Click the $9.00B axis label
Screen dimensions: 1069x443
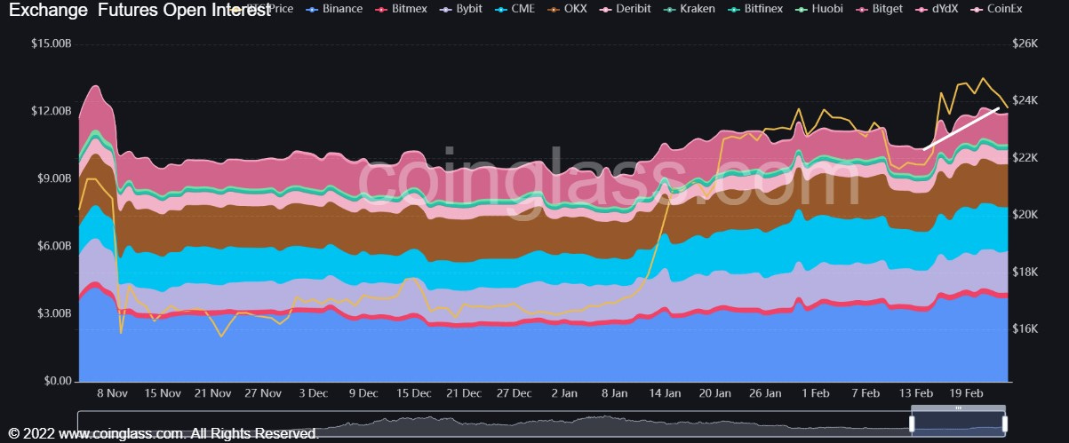[x=52, y=178]
